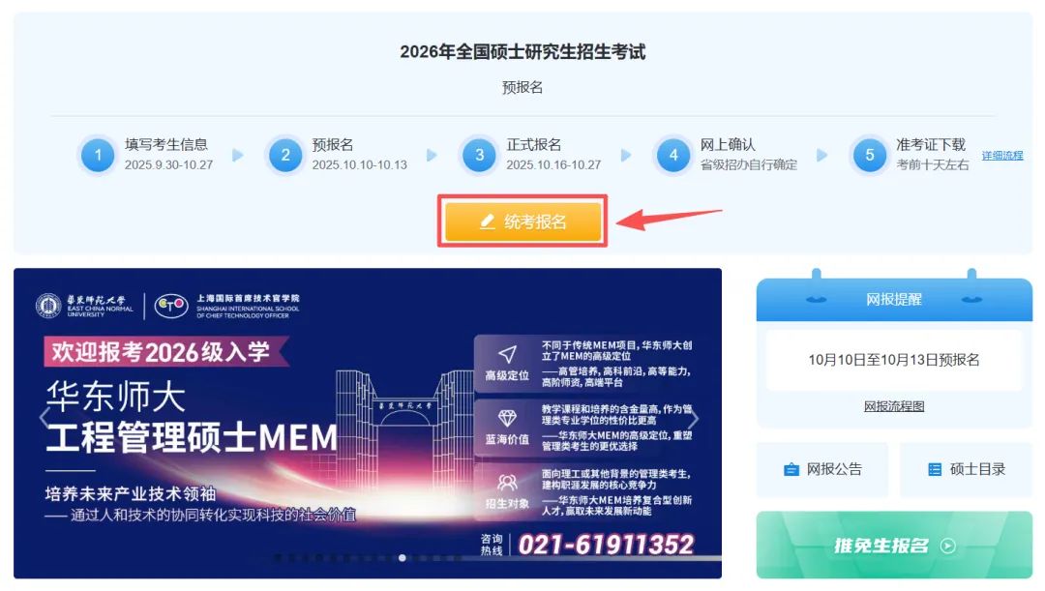The width and height of the screenshot is (1045, 591).
Task: Click the step 1 circle icon
Action: pos(98,155)
